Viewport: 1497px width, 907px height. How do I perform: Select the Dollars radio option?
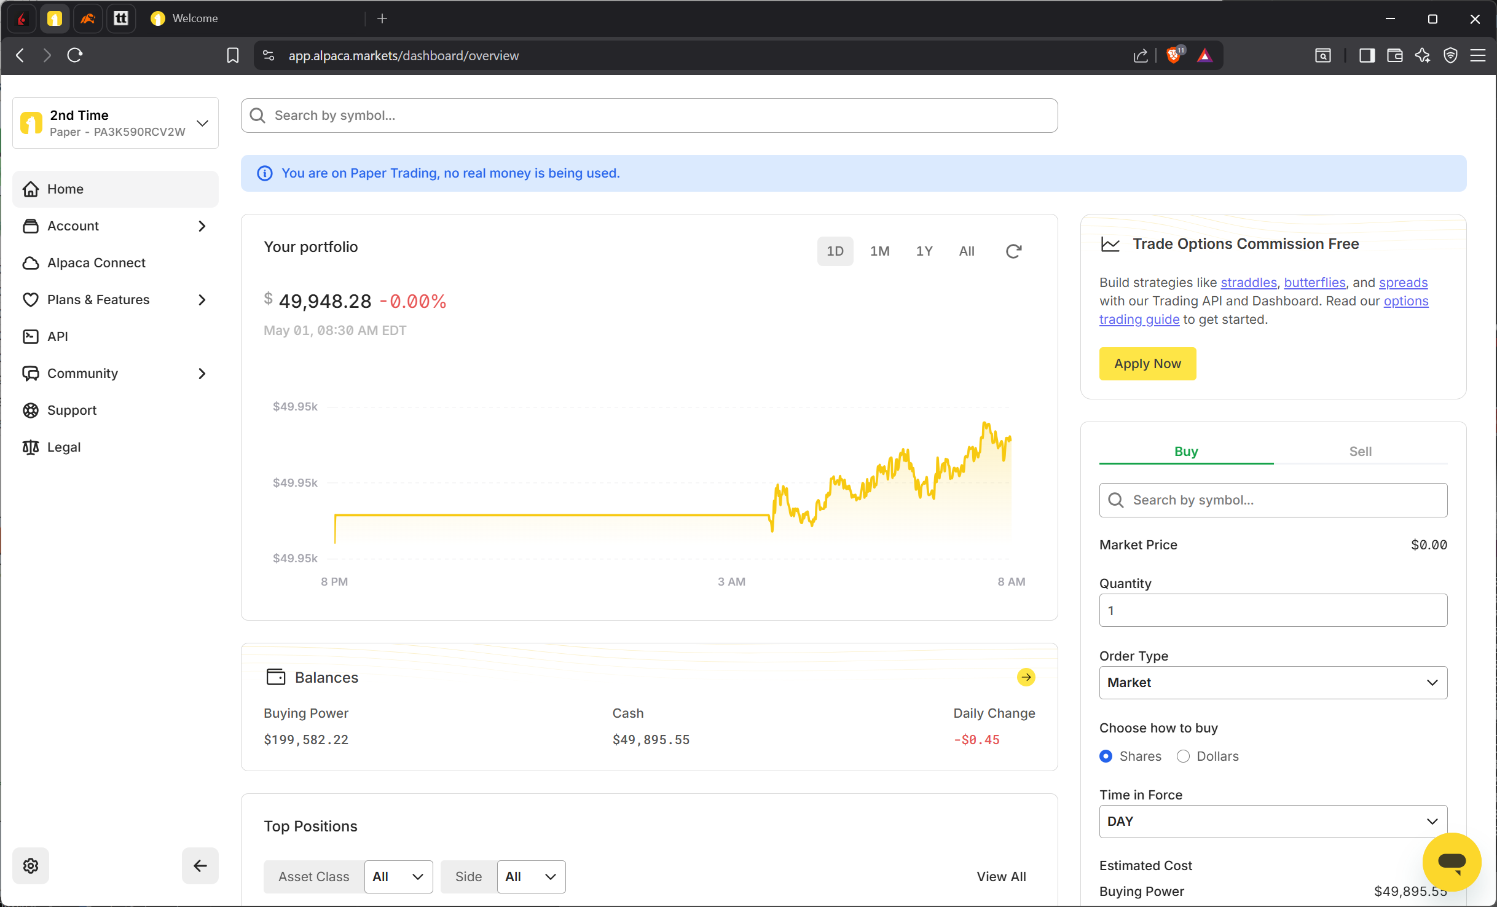[1183, 756]
